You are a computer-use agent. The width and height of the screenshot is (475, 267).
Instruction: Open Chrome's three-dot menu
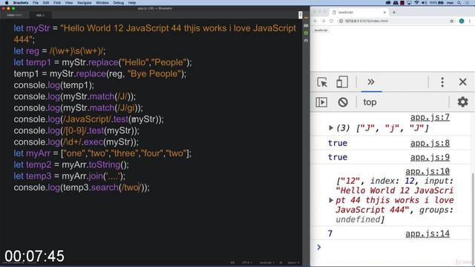[x=470, y=21]
